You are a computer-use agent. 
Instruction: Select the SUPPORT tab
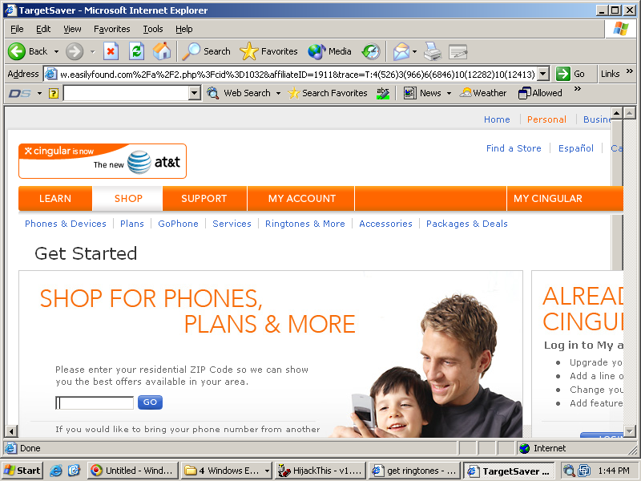(x=204, y=198)
